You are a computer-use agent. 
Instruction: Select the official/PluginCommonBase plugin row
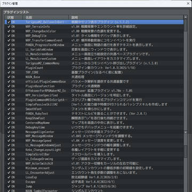94,82
